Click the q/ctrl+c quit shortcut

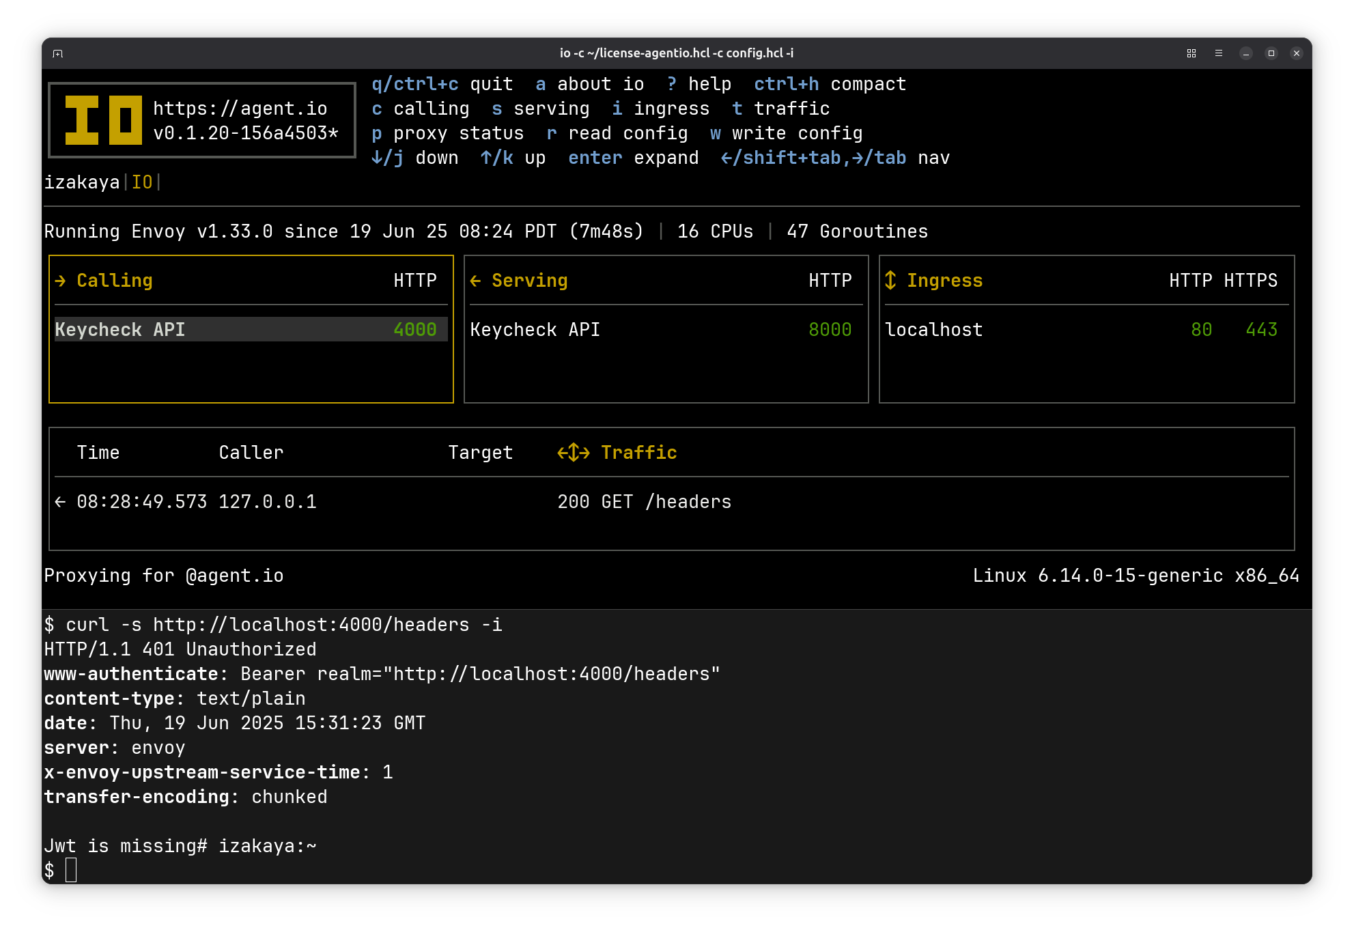pyautogui.click(x=442, y=84)
